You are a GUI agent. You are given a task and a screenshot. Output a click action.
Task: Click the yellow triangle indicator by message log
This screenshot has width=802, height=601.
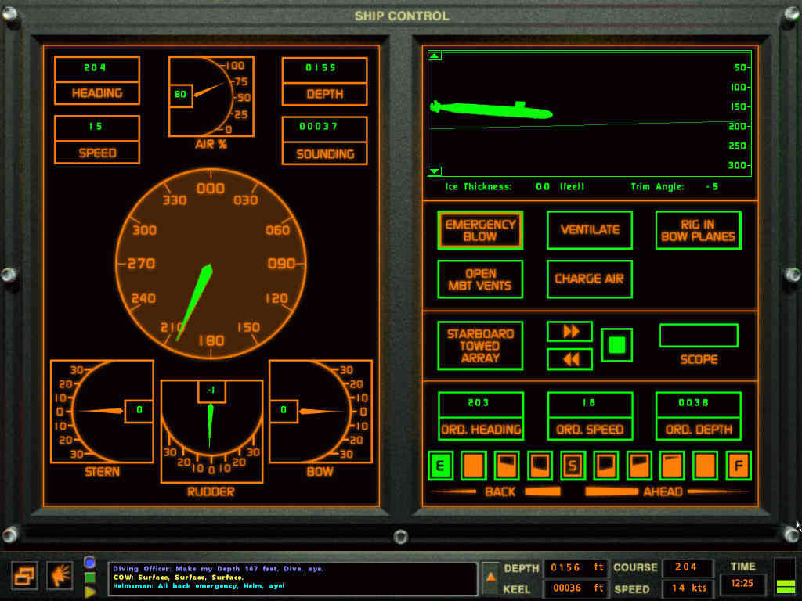90,592
